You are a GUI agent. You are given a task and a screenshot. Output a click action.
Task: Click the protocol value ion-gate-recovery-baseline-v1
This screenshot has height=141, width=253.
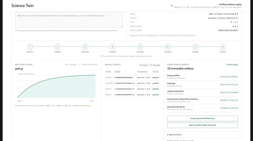[223, 18]
